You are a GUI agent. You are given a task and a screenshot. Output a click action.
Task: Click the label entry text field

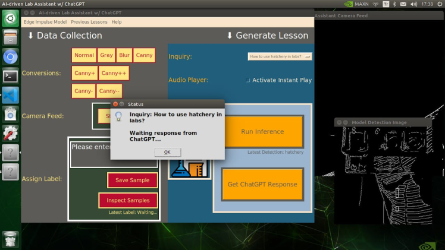click(114, 154)
